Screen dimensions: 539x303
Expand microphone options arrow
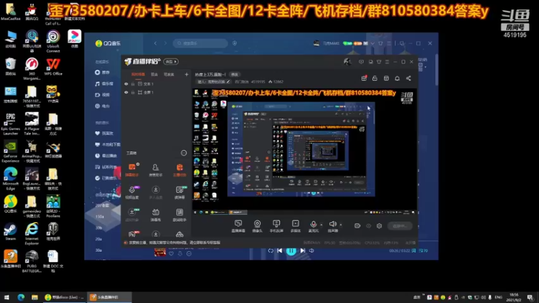(x=321, y=225)
